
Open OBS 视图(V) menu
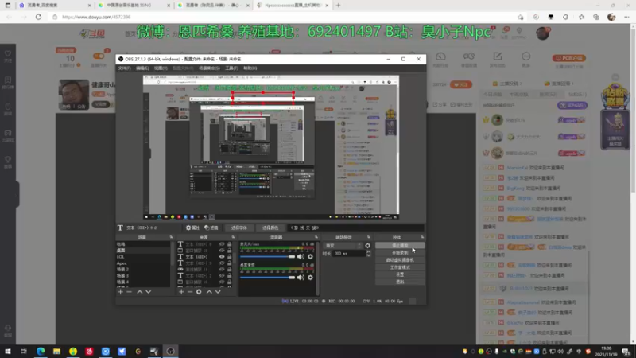[x=161, y=68]
